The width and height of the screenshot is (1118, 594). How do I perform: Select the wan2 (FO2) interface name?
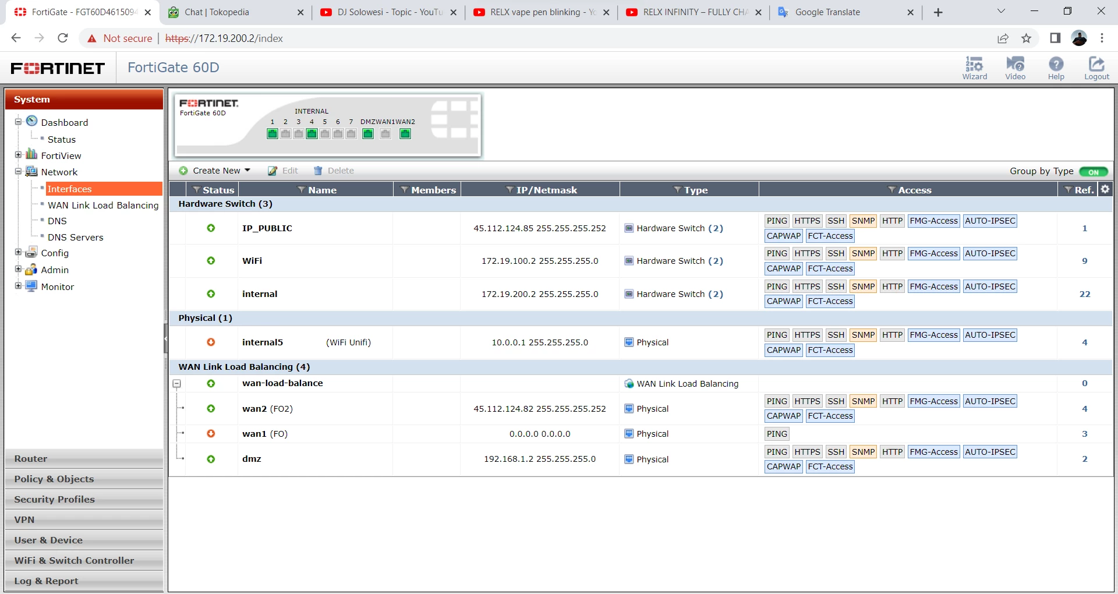coord(267,409)
